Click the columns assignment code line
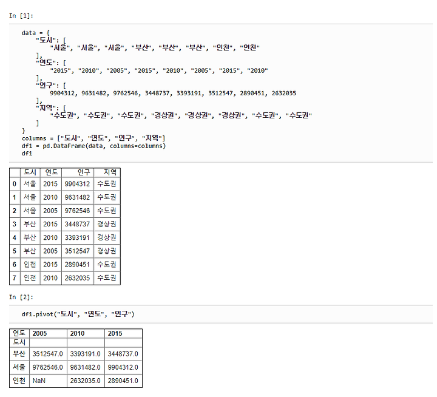Image resolution: width=437 pixels, height=397 pixels. coord(93,138)
